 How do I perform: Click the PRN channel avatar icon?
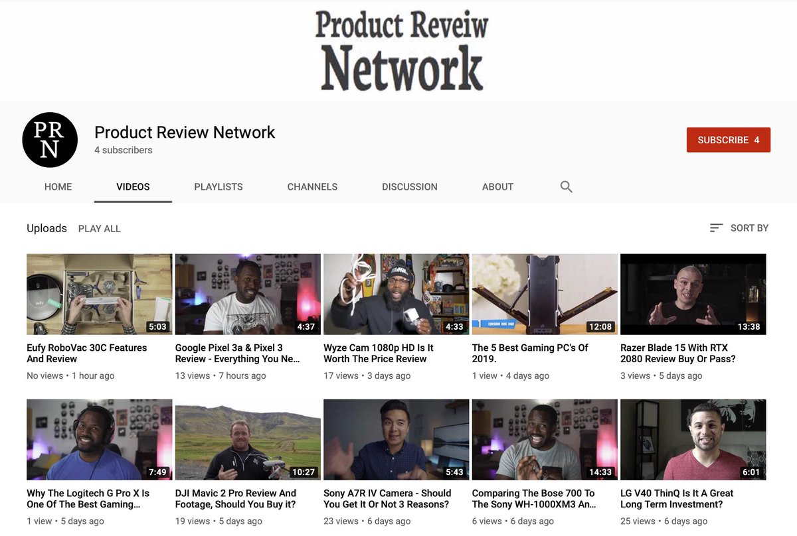(50, 140)
